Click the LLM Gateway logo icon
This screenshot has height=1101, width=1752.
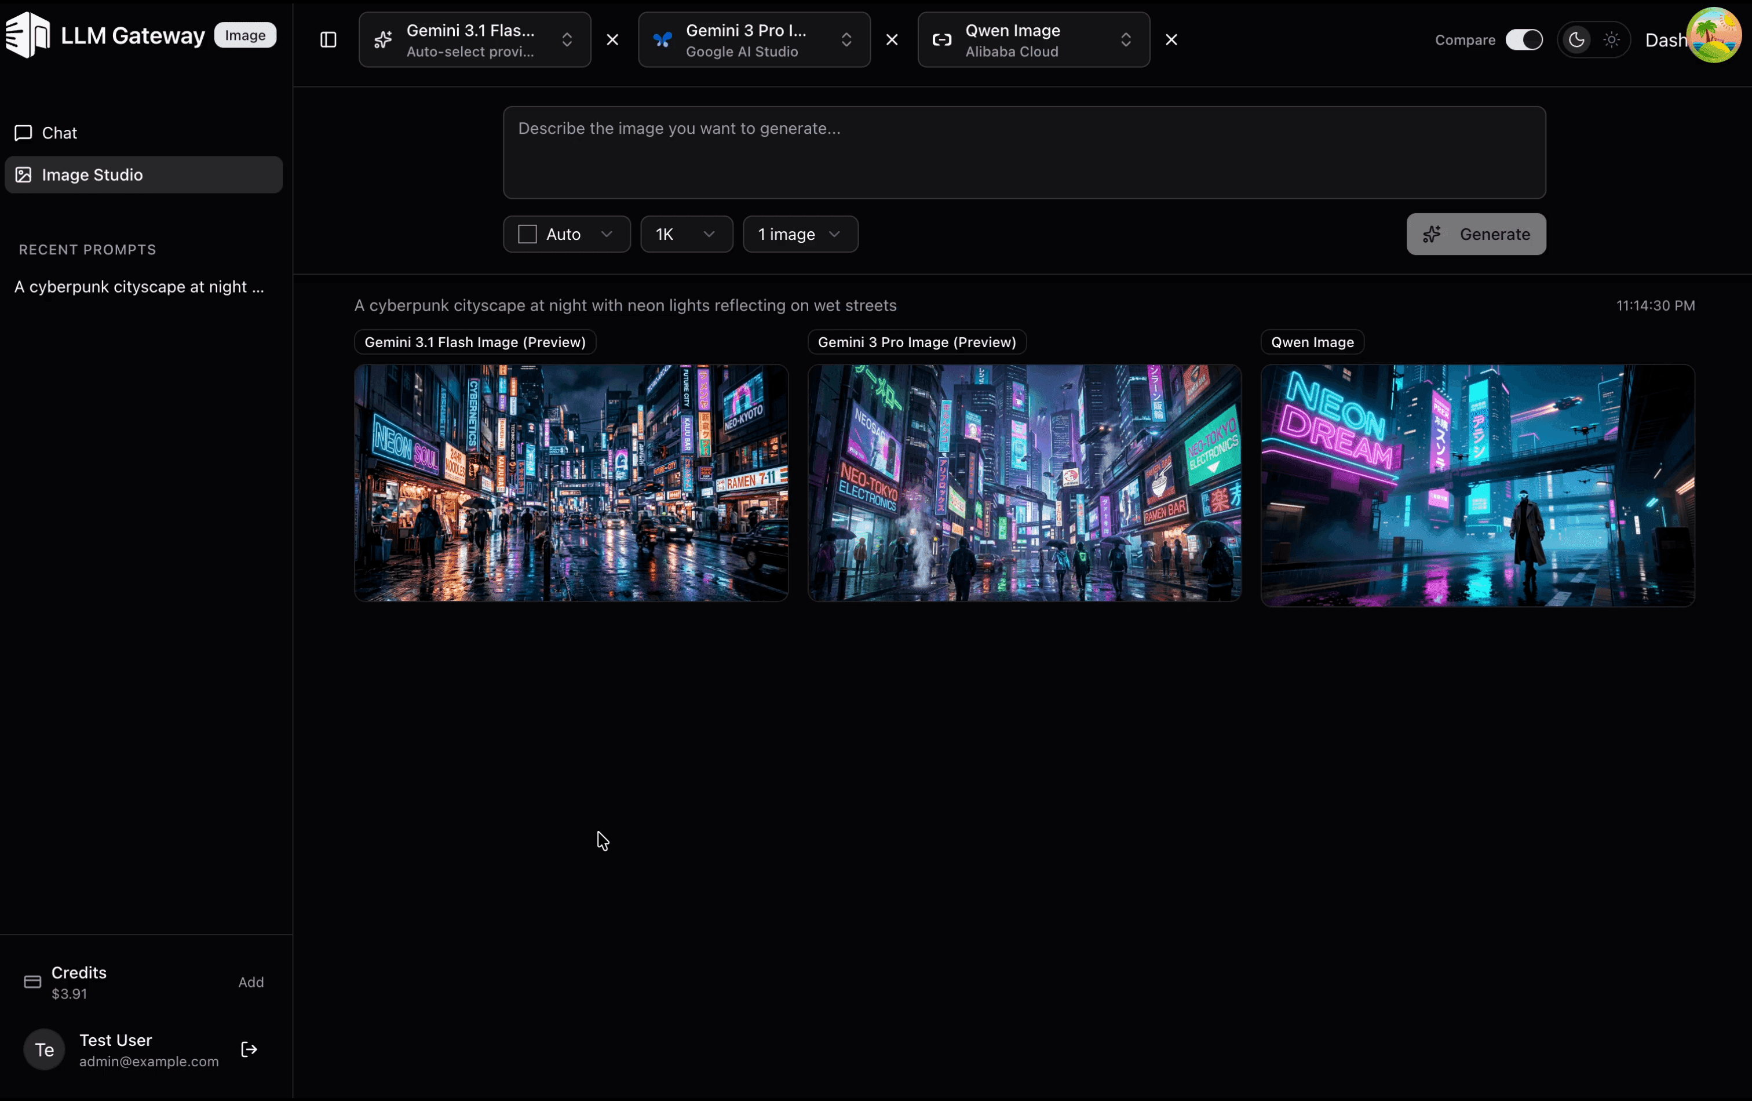pos(28,35)
